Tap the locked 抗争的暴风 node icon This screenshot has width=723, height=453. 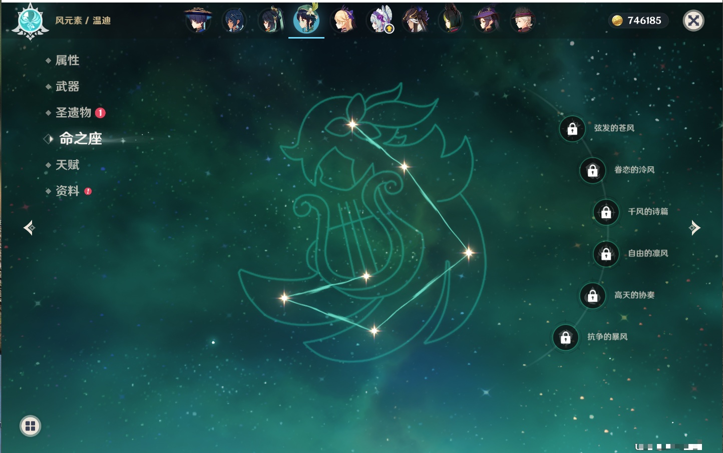click(566, 337)
